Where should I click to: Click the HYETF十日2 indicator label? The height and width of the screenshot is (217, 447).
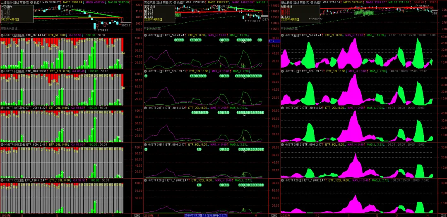293,71
